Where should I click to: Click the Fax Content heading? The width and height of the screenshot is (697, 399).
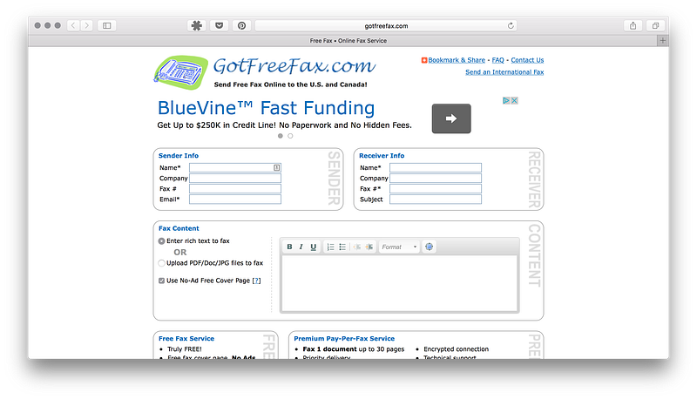point(179,228)
